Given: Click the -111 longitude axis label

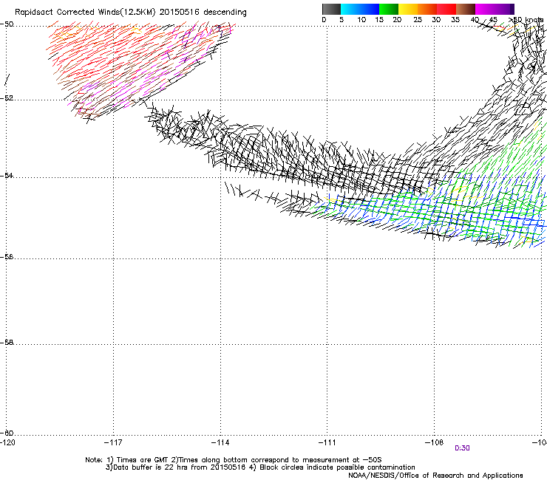Looking at the screenshot, I should (327, 442).
